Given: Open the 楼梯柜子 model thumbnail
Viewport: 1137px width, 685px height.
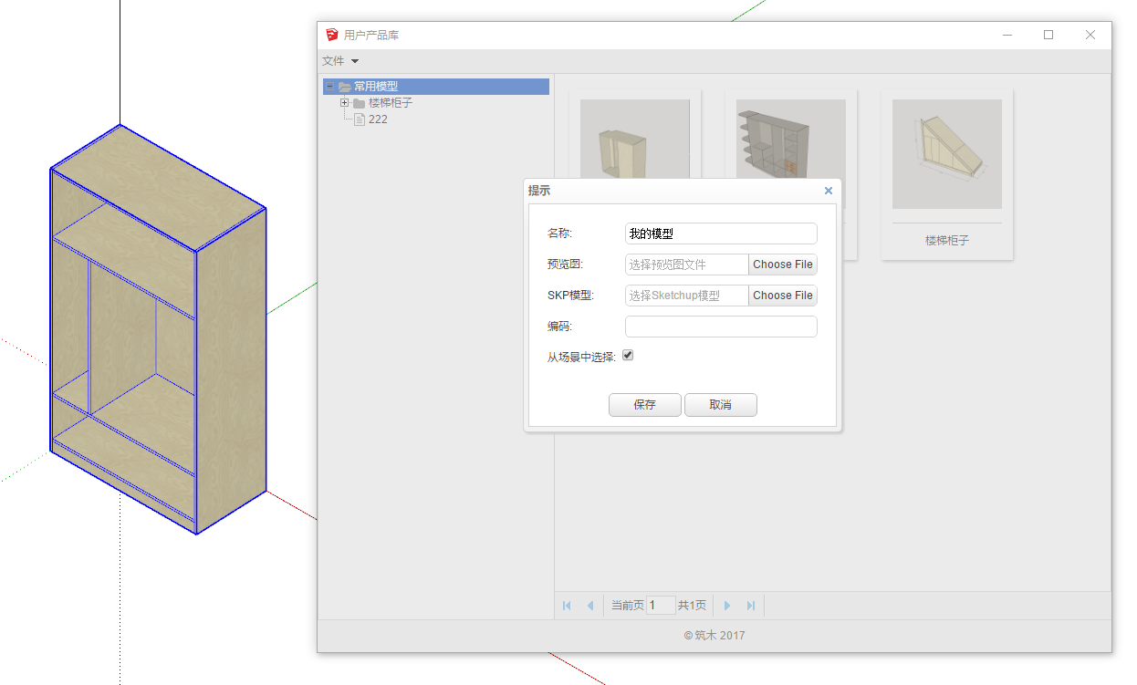Looking at the screenshot, I should click(946, 153).
